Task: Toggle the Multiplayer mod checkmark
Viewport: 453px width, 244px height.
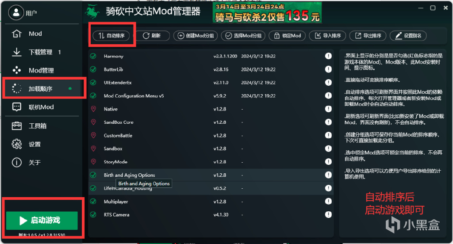Action: pos(93,202)
